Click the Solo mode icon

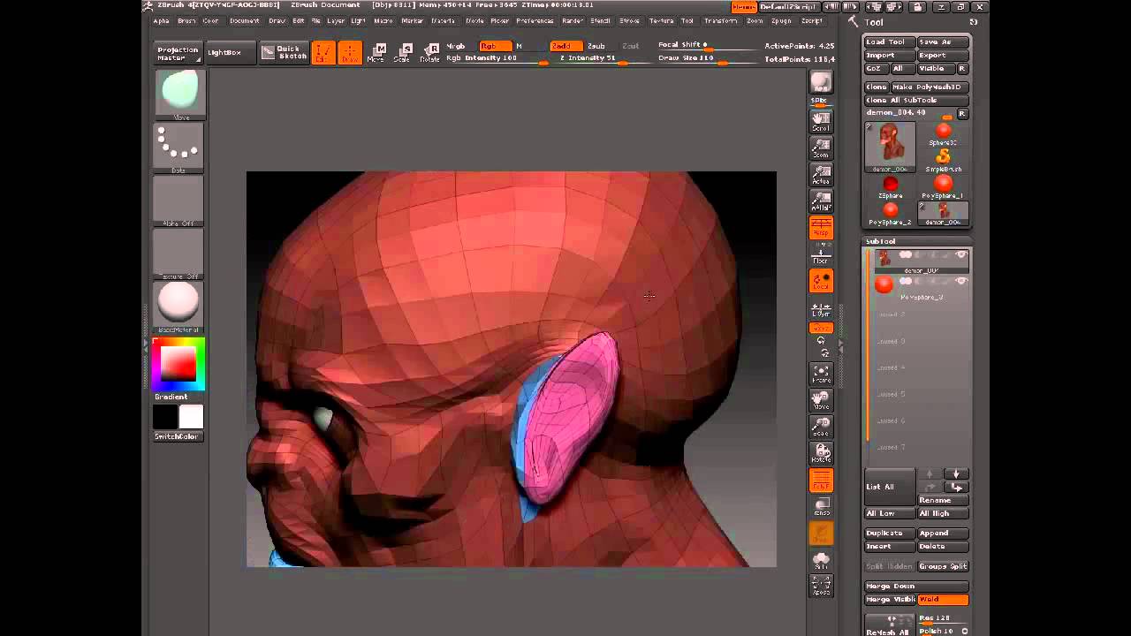[x=821, y=560]
